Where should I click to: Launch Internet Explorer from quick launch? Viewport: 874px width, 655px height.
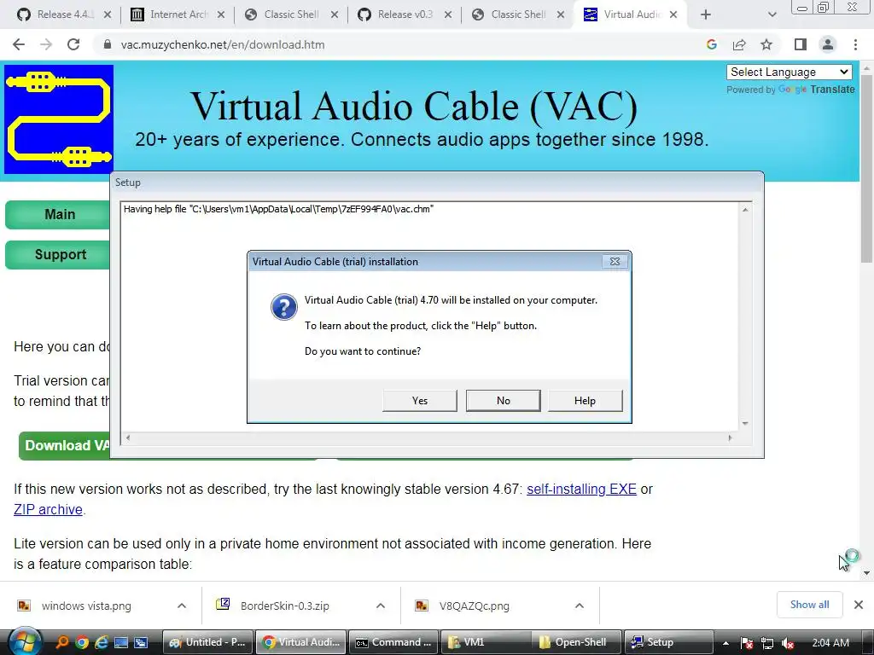point(102,642)
